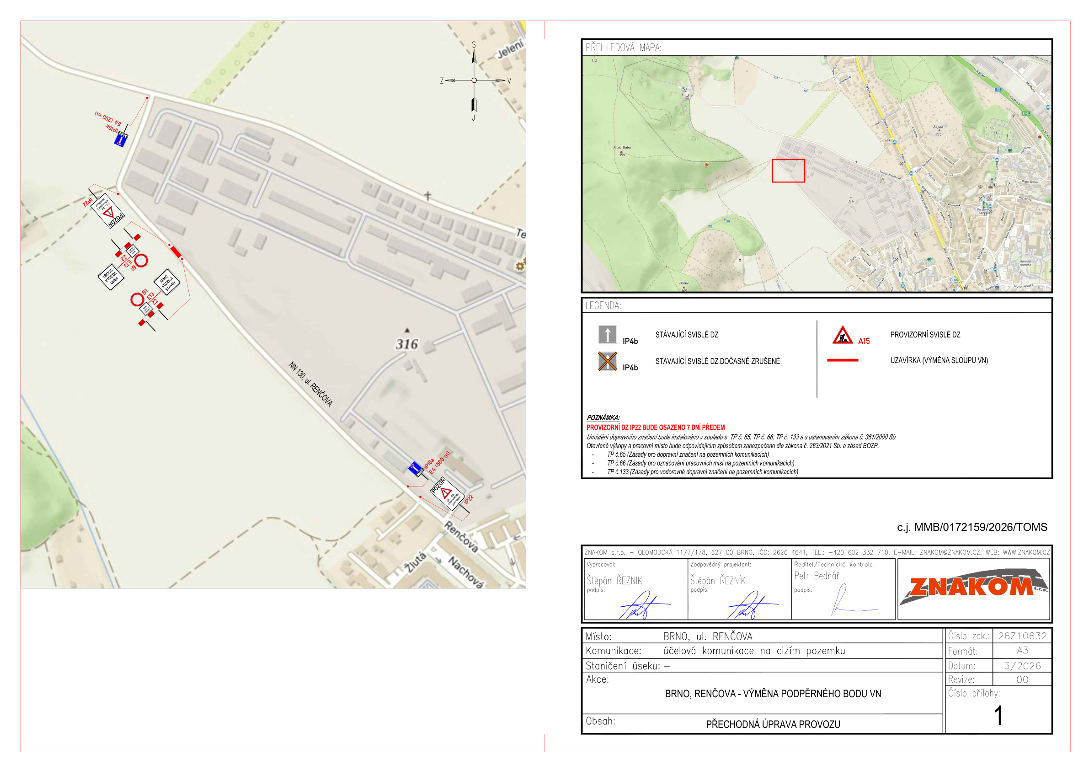Click the blue IP10a sign labeled E4 (500 m)

pos(415,468)
